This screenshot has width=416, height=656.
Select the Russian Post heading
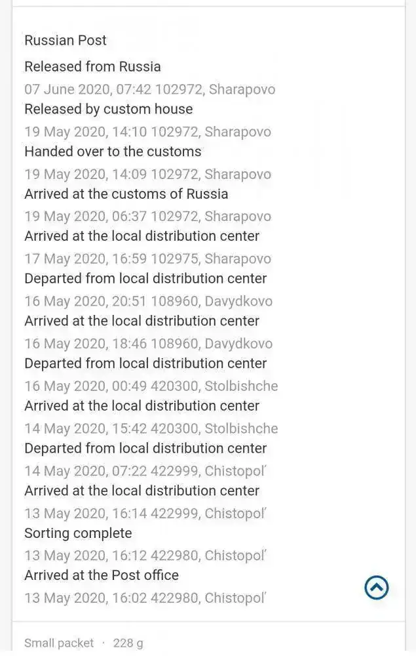tap(66, 40)
